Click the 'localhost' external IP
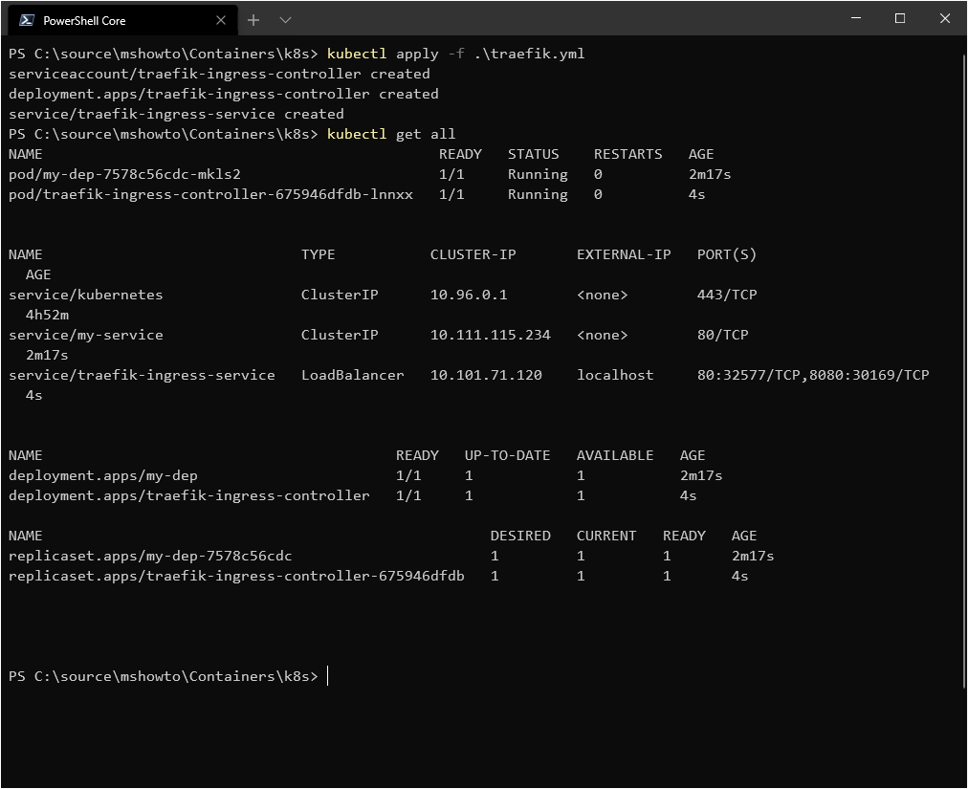 (615, 375)
